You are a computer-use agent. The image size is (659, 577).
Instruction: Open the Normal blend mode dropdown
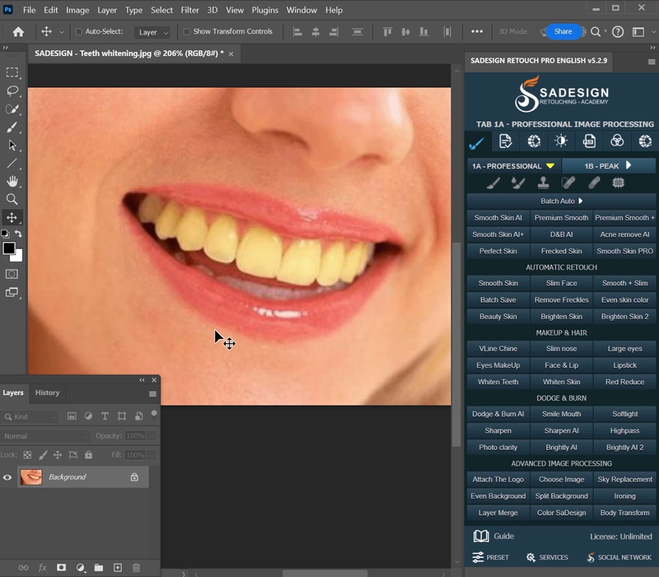coord(45,436)
